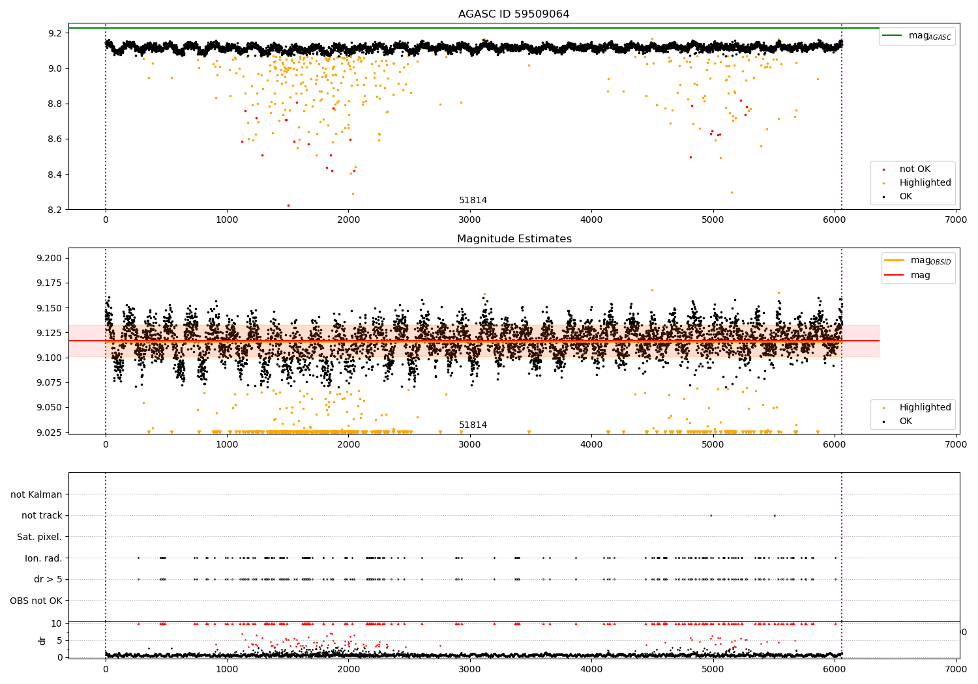This screenshot has width=978, height=684.
Task: Click the 'AGASC ID 59509064' plot title
Action: [514, 14]
